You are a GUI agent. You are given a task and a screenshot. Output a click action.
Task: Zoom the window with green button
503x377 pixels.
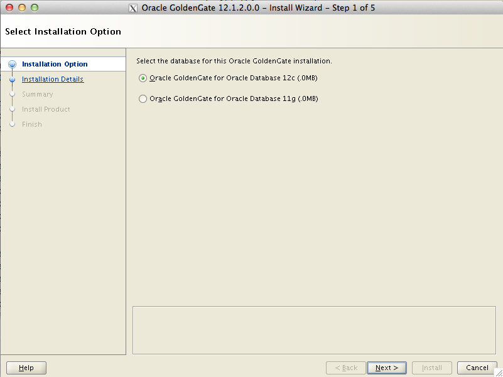[x=35, y=8]
